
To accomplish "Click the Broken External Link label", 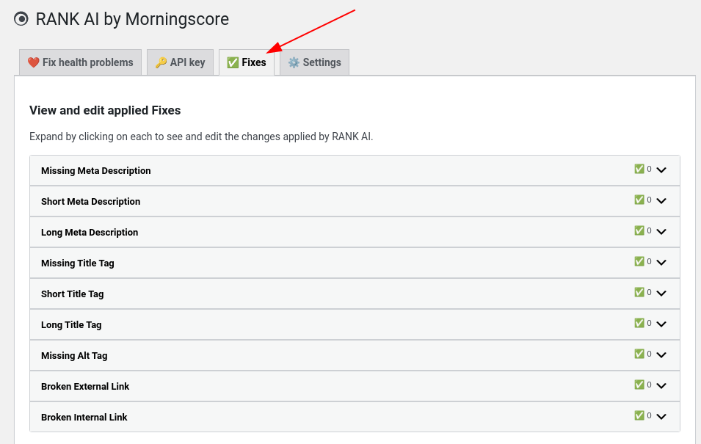I will [x=85, y=387].
